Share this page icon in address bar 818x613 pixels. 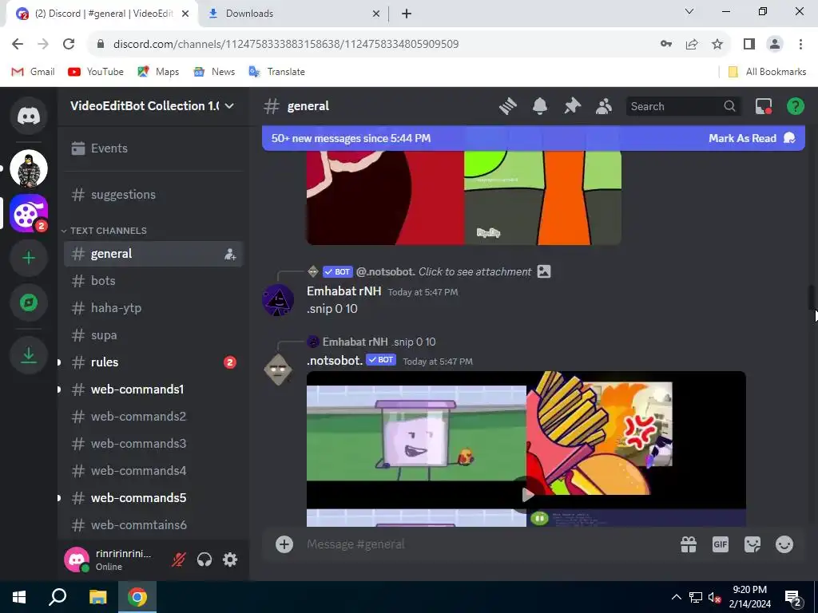(x=692, y=44)
